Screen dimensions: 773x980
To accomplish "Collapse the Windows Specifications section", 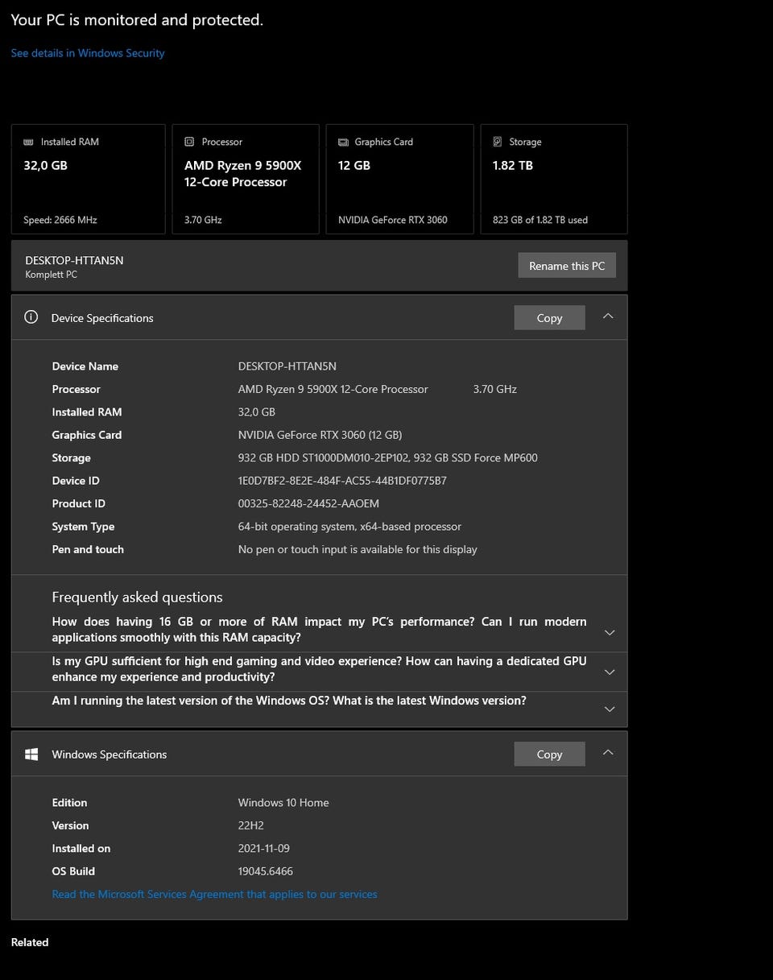I will tap(608, 753).
